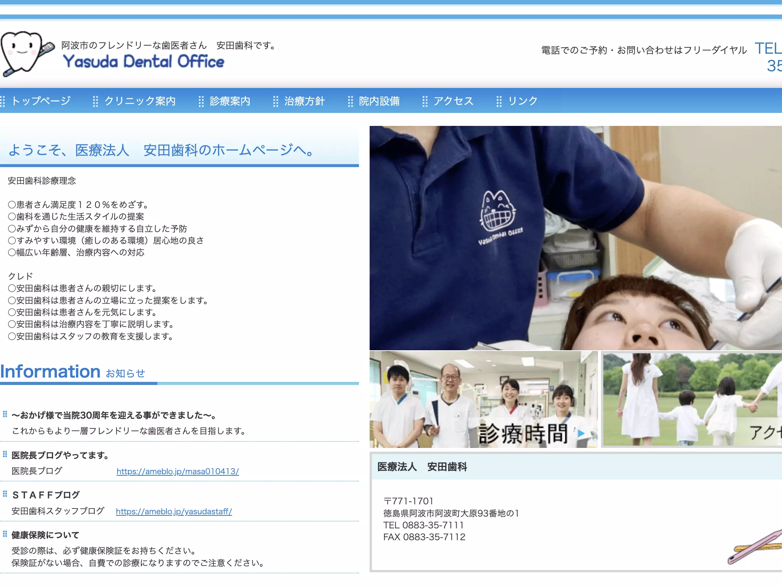Click the クレド label text
The width and height of the screenshot is (782, 586).
pyautogui.click(x=21, y=276)
